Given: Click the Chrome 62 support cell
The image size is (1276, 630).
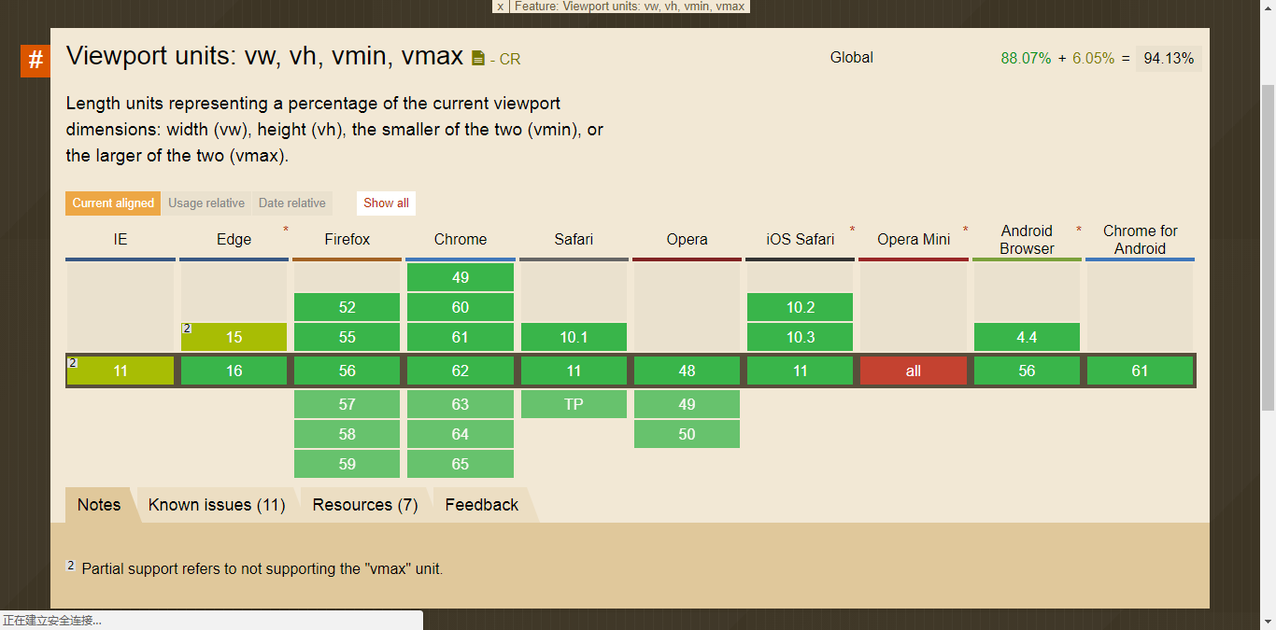Looking at the screenshot, I should 461,371.
